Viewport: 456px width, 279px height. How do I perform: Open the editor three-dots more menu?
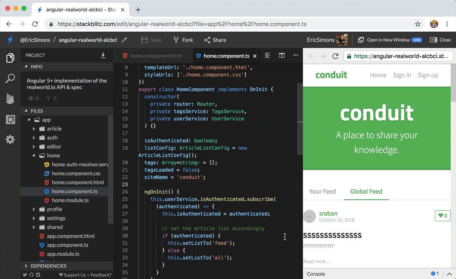[x=296, y=55]
